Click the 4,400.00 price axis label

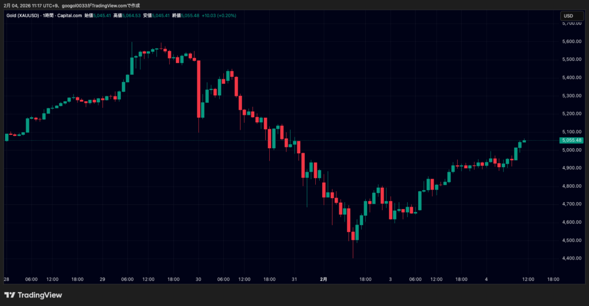pyautogui.click(x=572, y=258)
